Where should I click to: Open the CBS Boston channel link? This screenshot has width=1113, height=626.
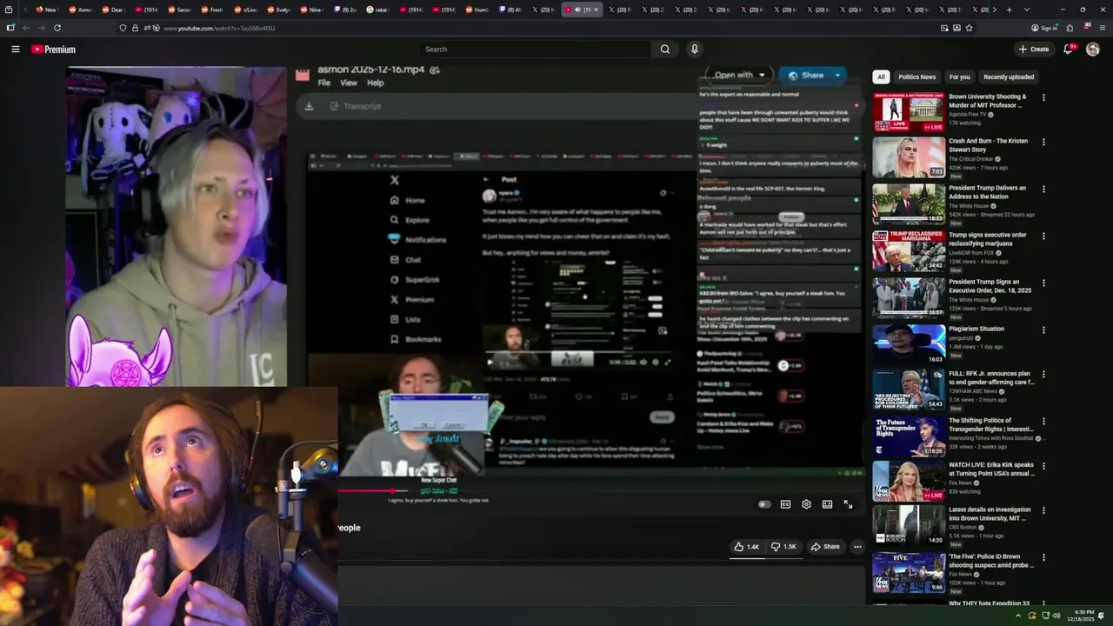pos(964,527)
